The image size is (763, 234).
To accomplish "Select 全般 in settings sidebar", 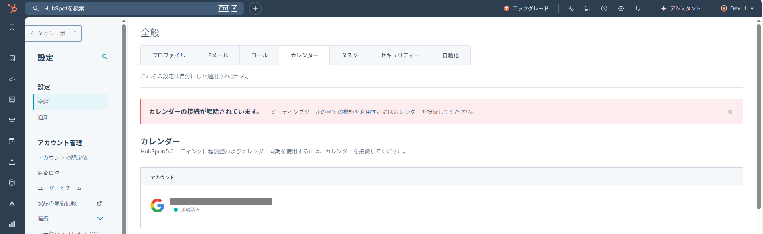I will (71, 102).
